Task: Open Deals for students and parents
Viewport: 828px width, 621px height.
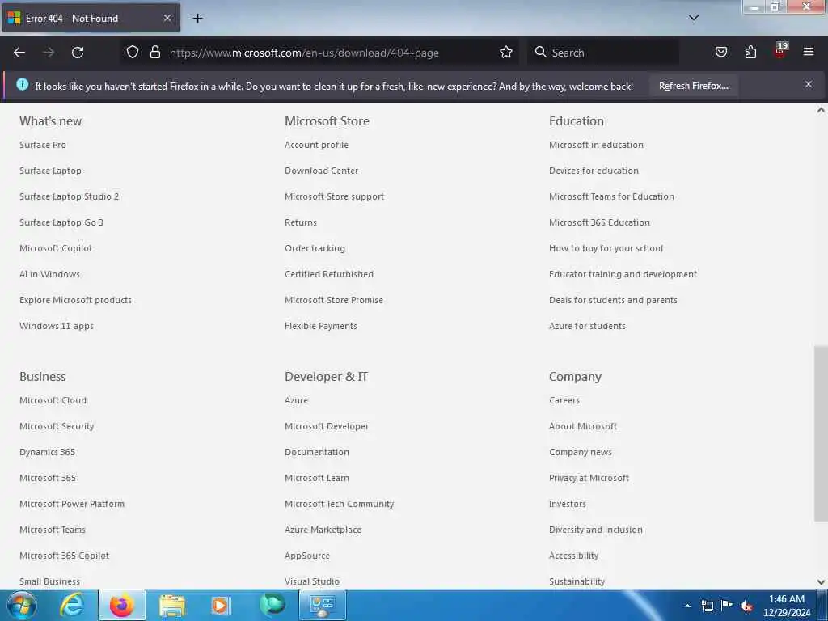Action: pyautogui.click(x=613, y=300)
